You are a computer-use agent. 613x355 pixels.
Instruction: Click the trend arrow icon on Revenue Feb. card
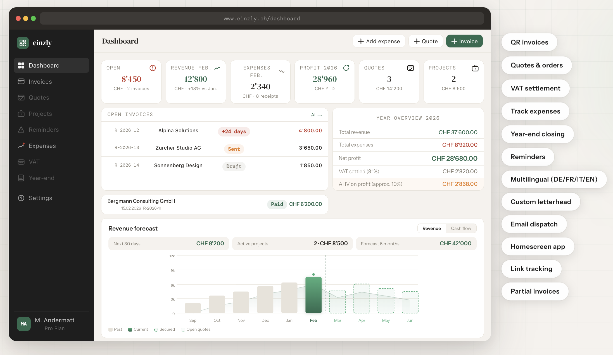(x=217, y=68)
